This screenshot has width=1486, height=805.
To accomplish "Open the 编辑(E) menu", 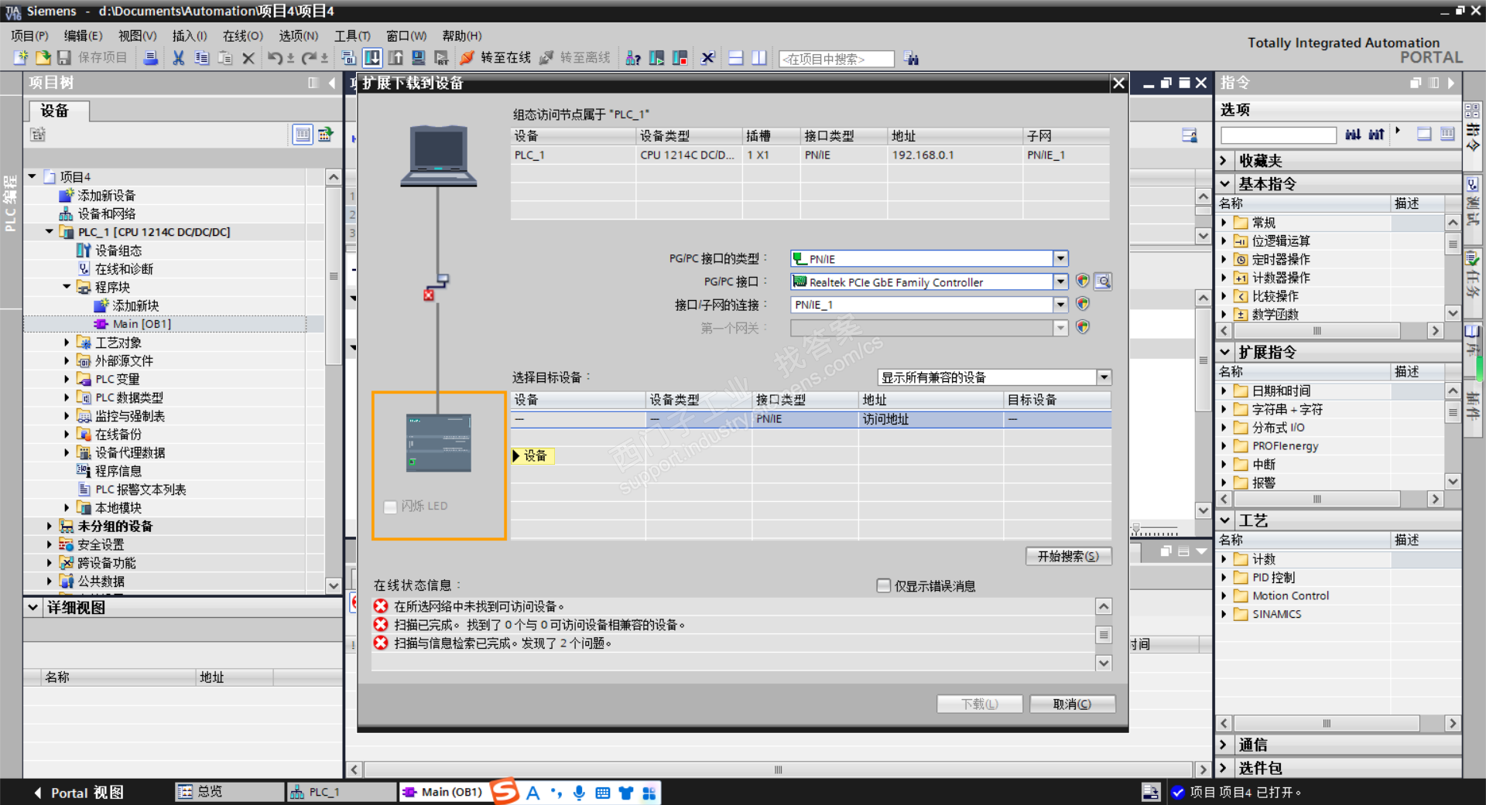I will pyautogui.click(x=83, y=36).
